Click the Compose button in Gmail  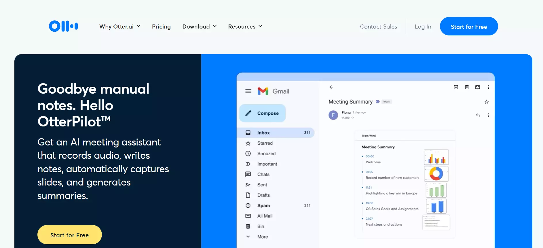262,113
